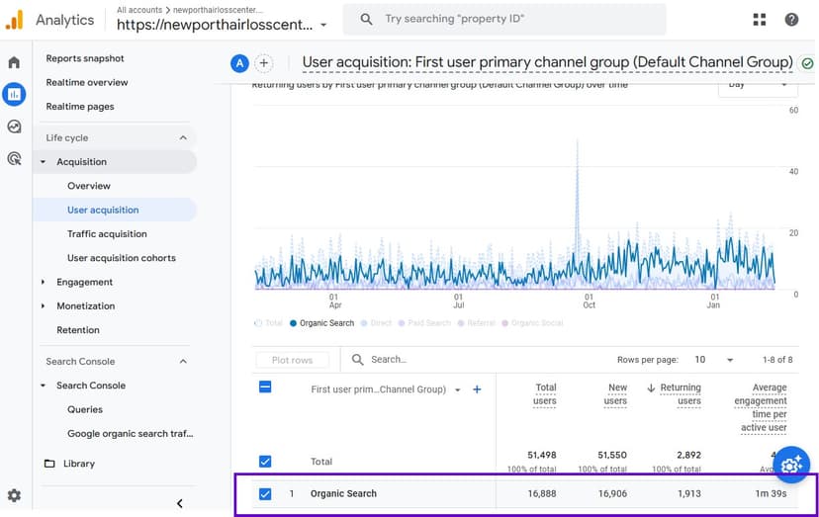
Task: Open the Google apps grid
Action: 760,20
